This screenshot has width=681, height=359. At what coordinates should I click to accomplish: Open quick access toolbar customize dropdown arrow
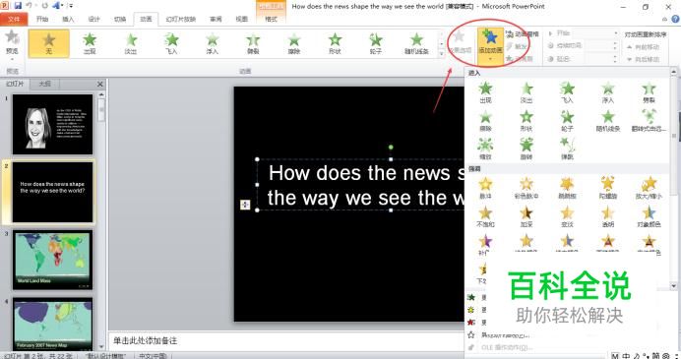71,6
